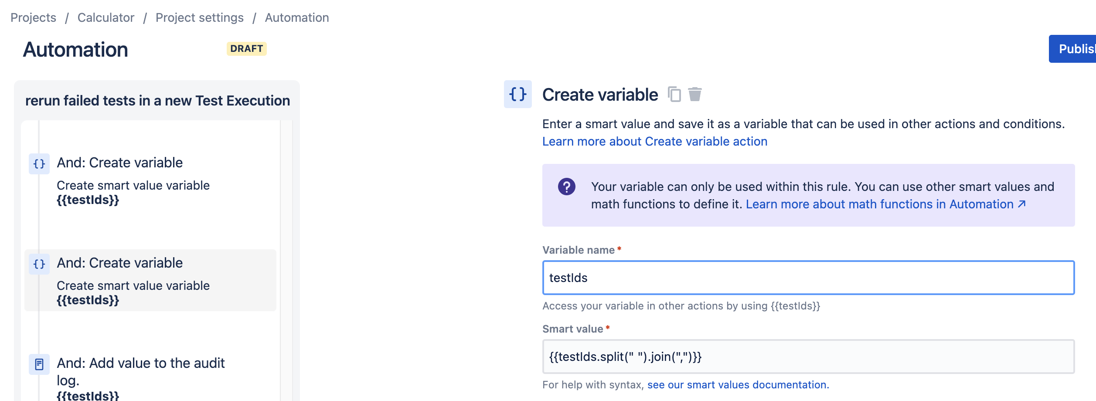Open Learn more about math functions in Automation
This screenshot has width=1096, height=401.
point(879,204)
